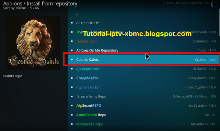Click the 'csaints repo' description text
This screenshot has width=220, height=131.
pyautogui.click(x=12, y=76)
